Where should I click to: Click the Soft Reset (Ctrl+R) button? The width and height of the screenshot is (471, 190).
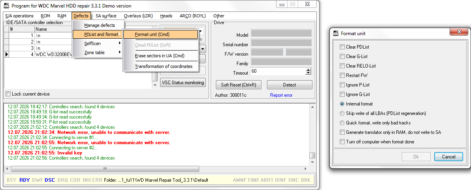tap(238, 85)
